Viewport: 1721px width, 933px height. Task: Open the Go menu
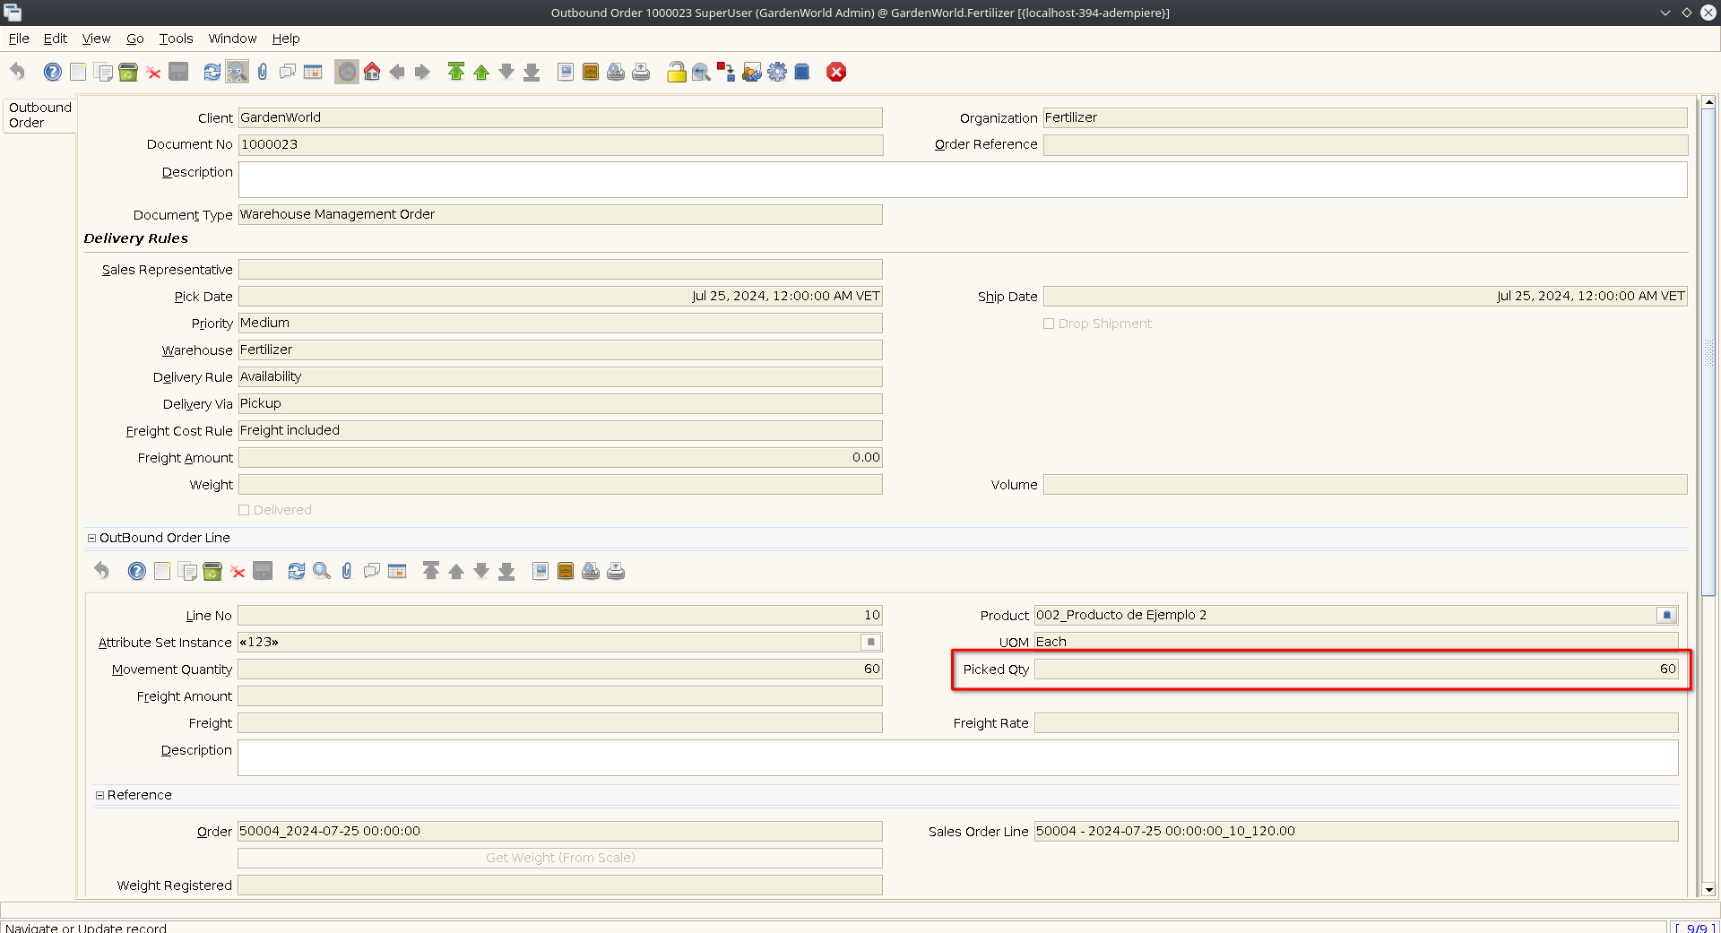[x=135, y=39]
